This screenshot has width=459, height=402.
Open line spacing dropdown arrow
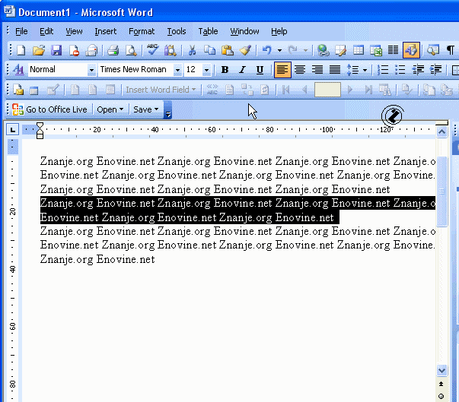(x=365, y=70)
